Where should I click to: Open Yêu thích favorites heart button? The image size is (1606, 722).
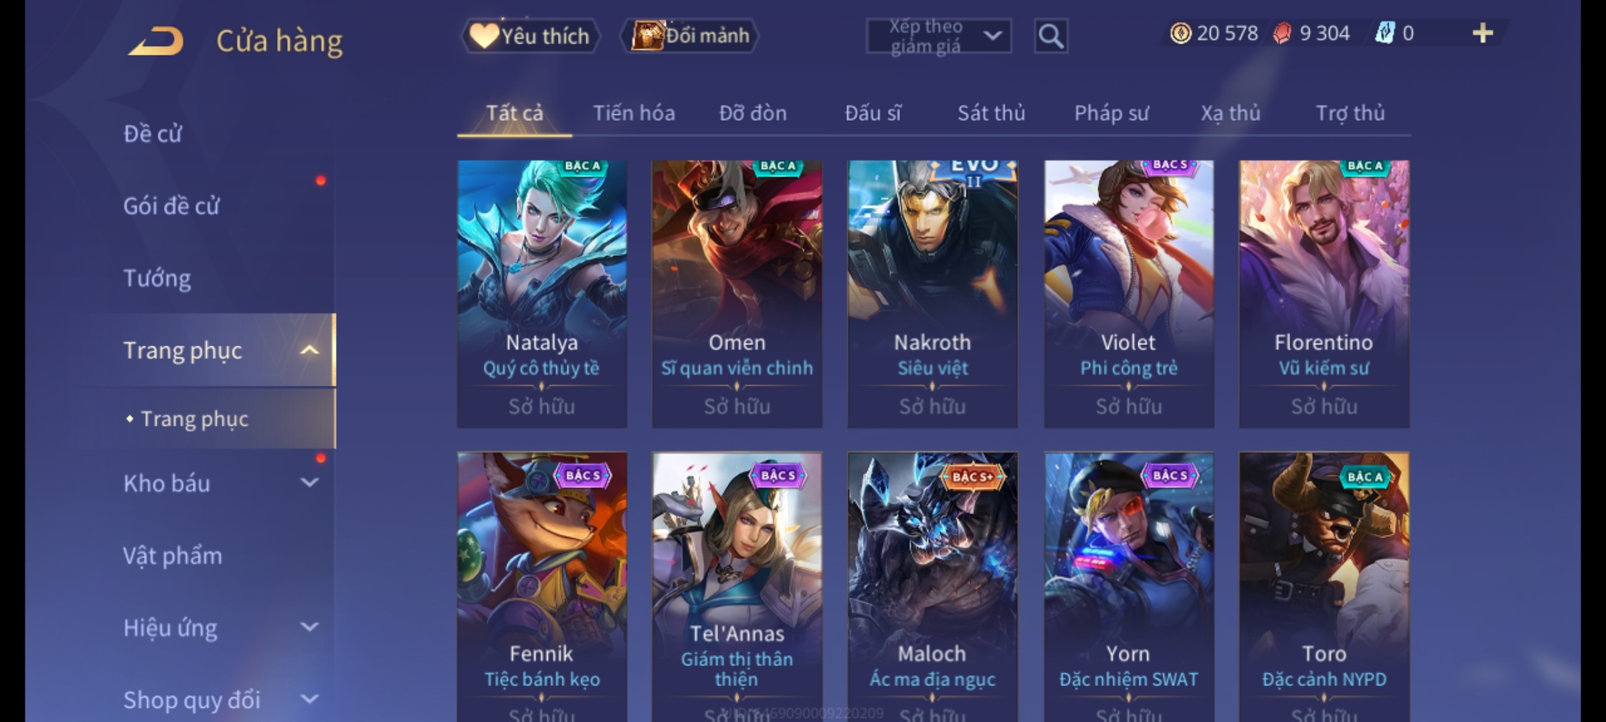pyautogui.click(x=530, y=36)
